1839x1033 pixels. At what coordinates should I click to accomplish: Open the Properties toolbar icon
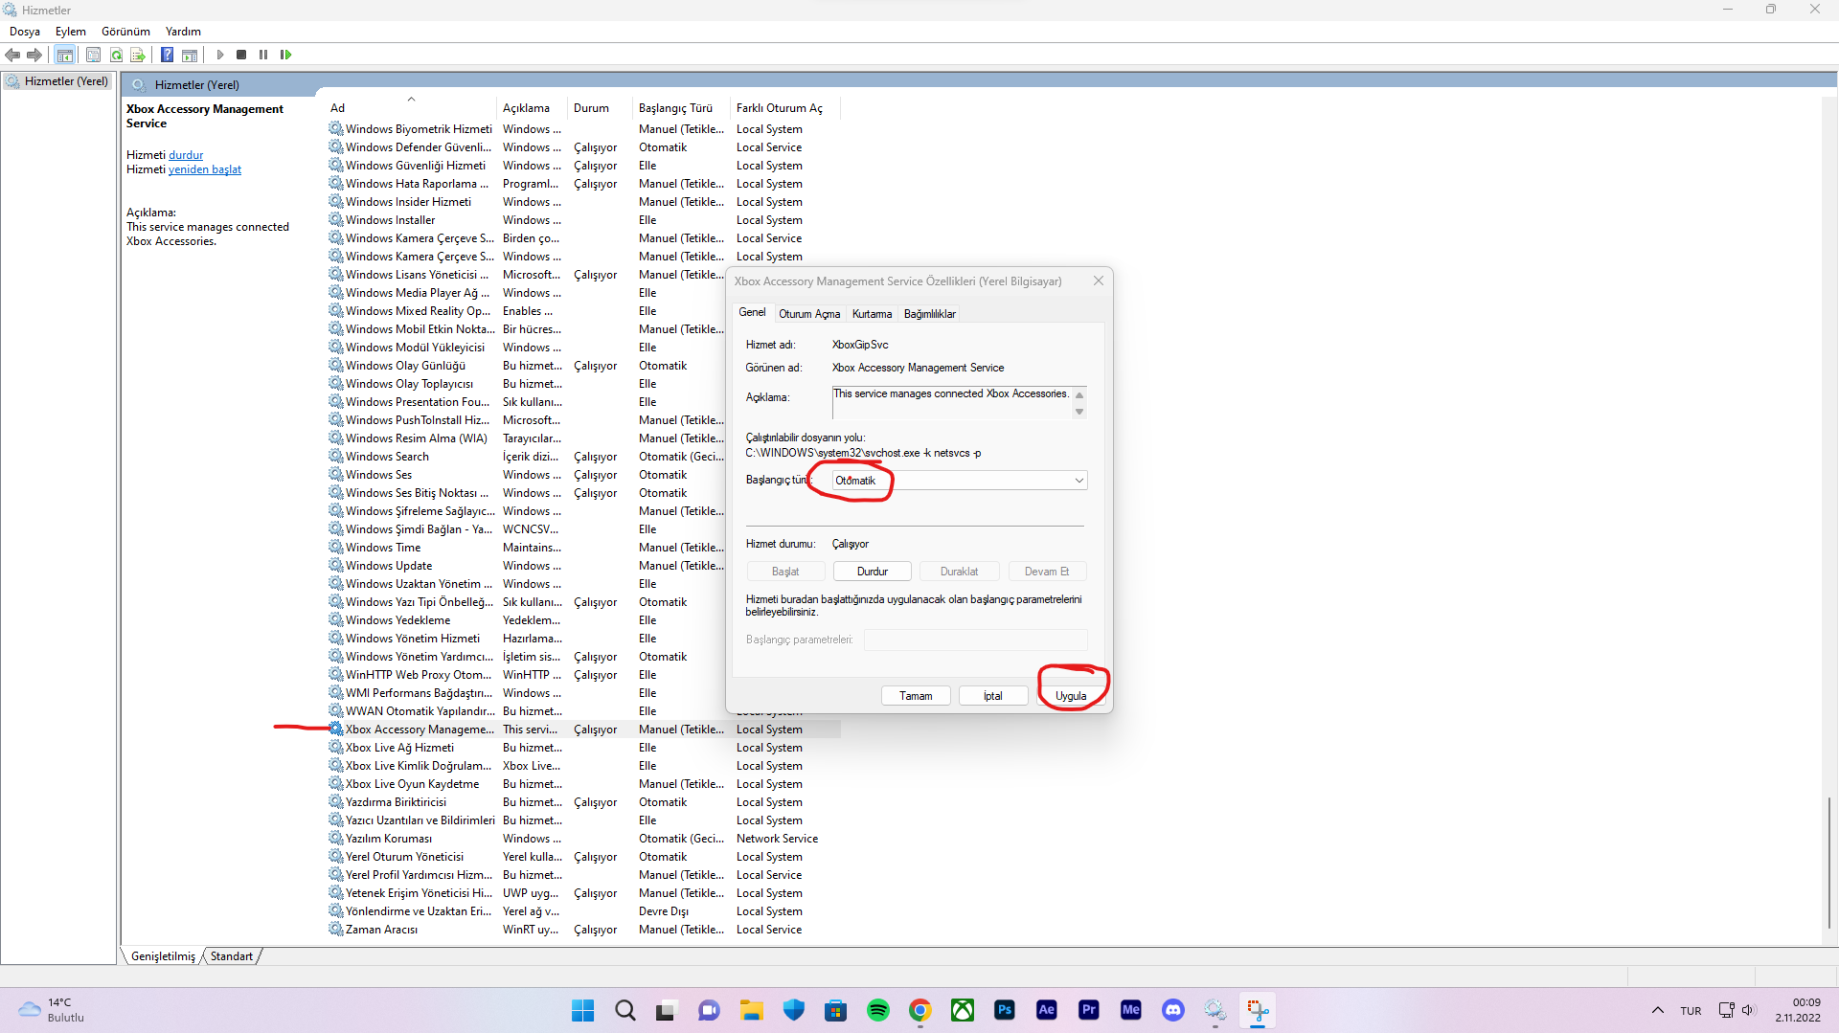point(93,55)
